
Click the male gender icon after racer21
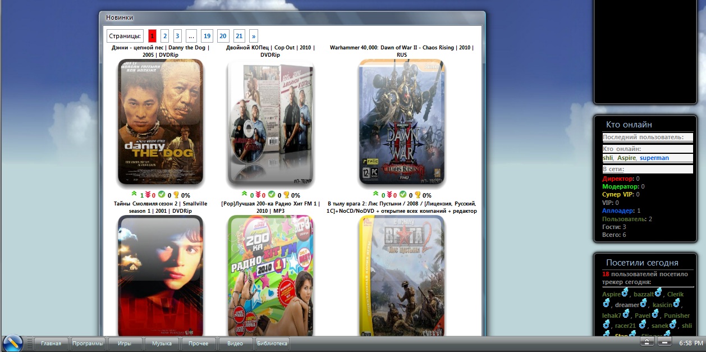642,324
